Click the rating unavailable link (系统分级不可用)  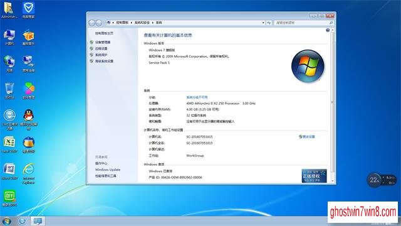click(197, 97)
